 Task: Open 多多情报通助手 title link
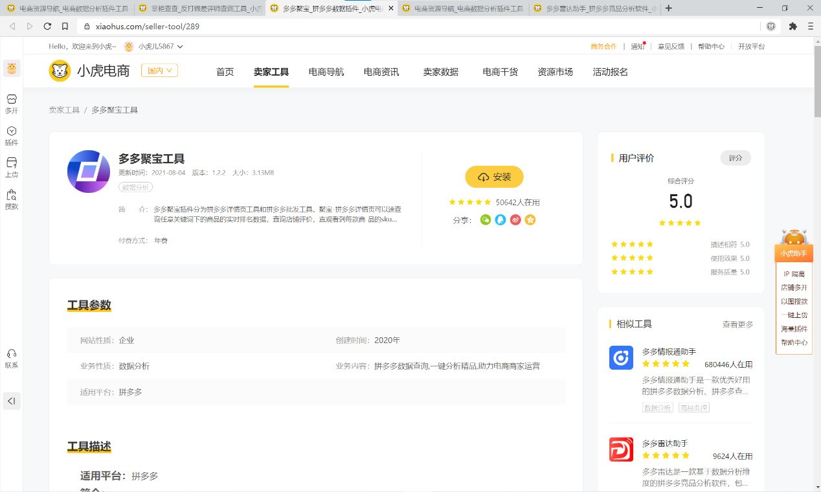(669, 352)
